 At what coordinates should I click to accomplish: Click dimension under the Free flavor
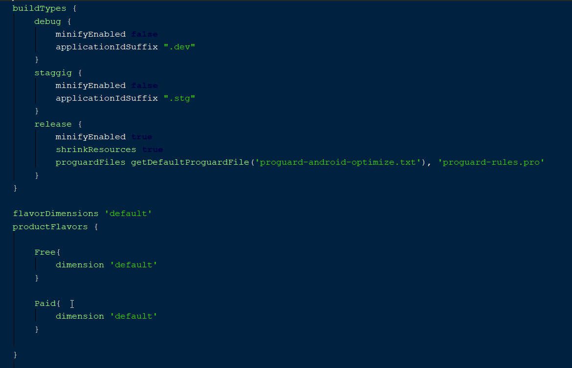[x=80, y=265]
